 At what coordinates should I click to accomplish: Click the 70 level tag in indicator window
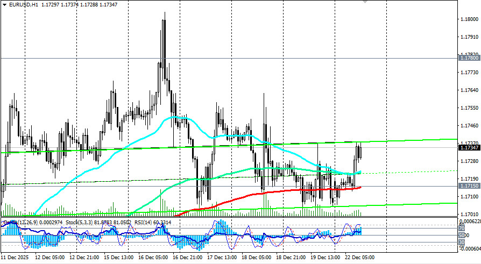tap(462, 228)
